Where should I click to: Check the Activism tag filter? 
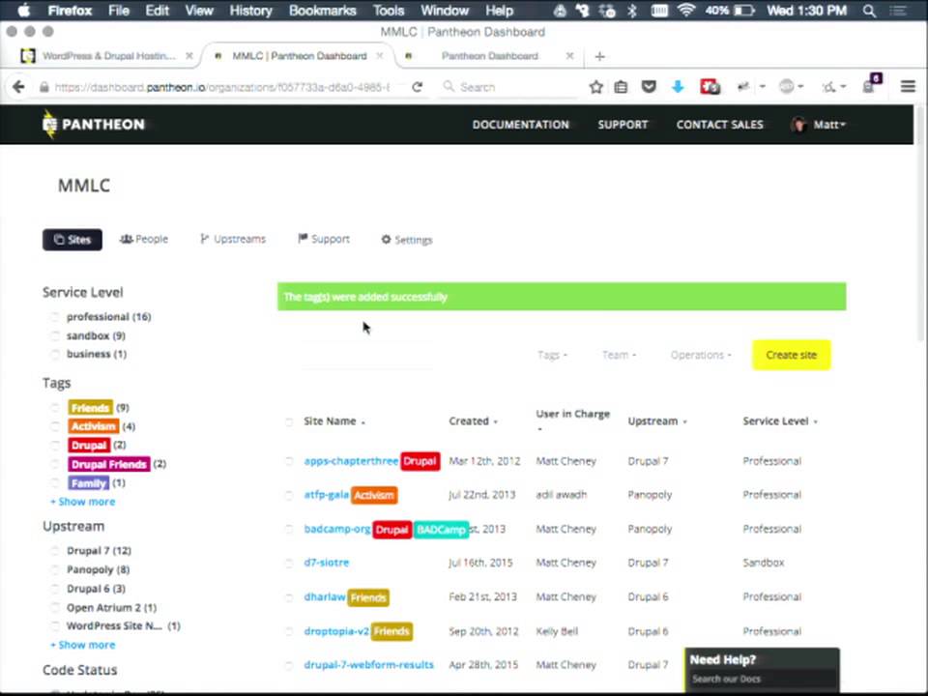[x=54, y=426]
